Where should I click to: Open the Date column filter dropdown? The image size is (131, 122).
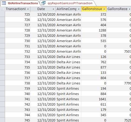click(x=53, y=9)
